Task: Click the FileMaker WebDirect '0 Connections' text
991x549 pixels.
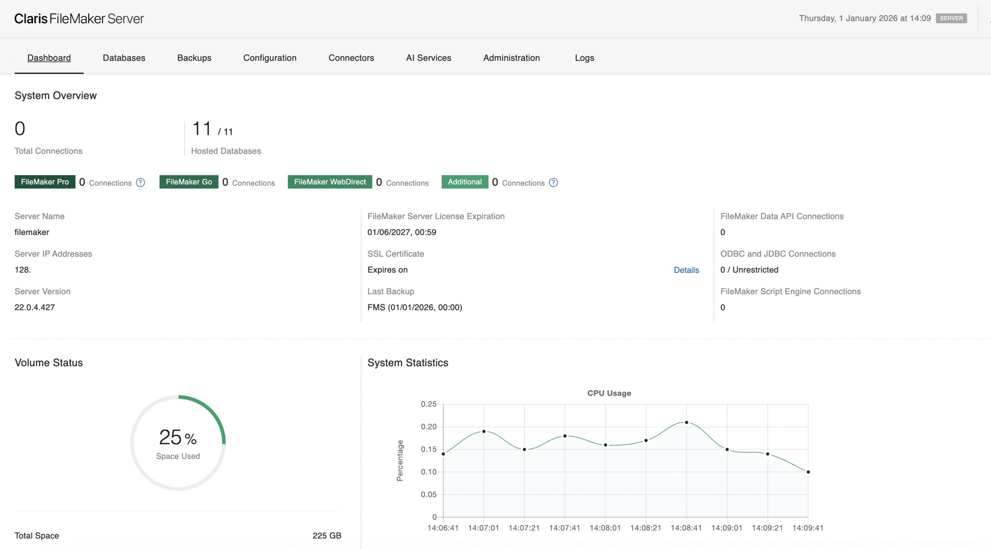Action: point(402,182)
